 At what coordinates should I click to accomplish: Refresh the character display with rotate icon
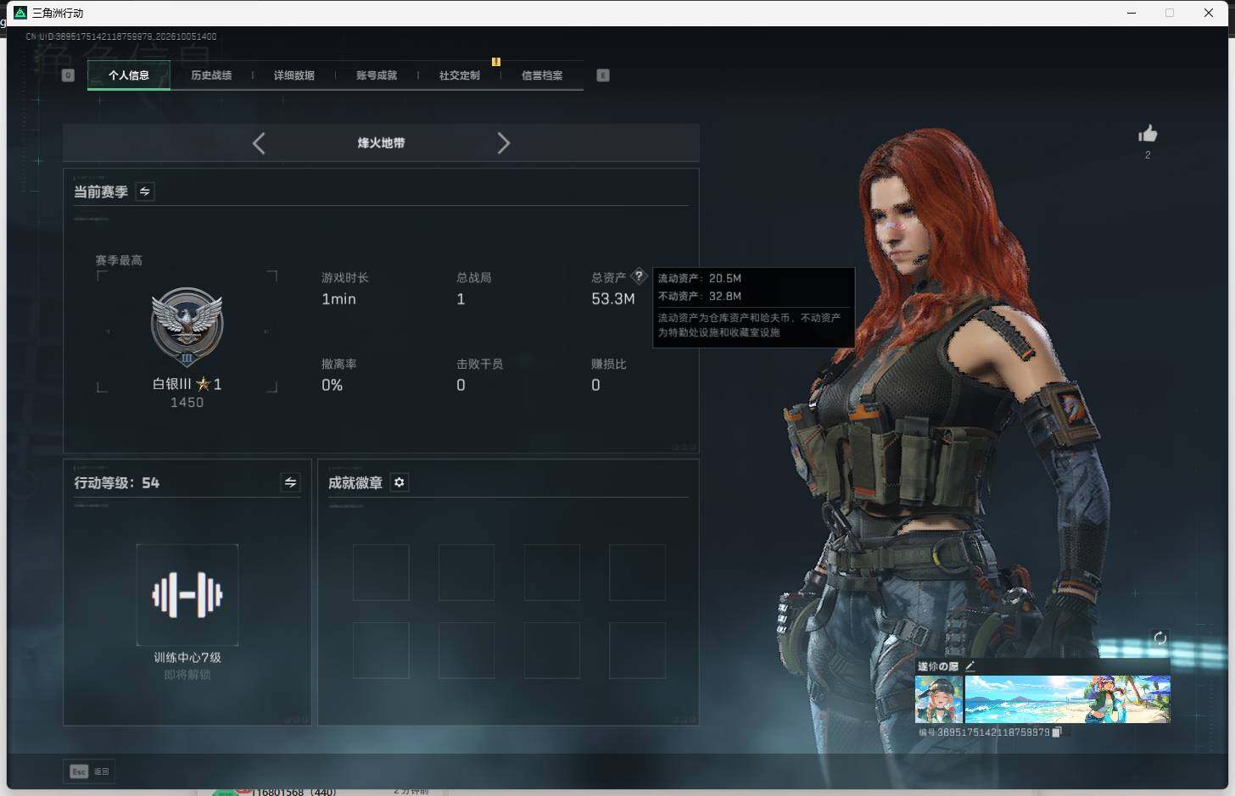pos(1160,638)
